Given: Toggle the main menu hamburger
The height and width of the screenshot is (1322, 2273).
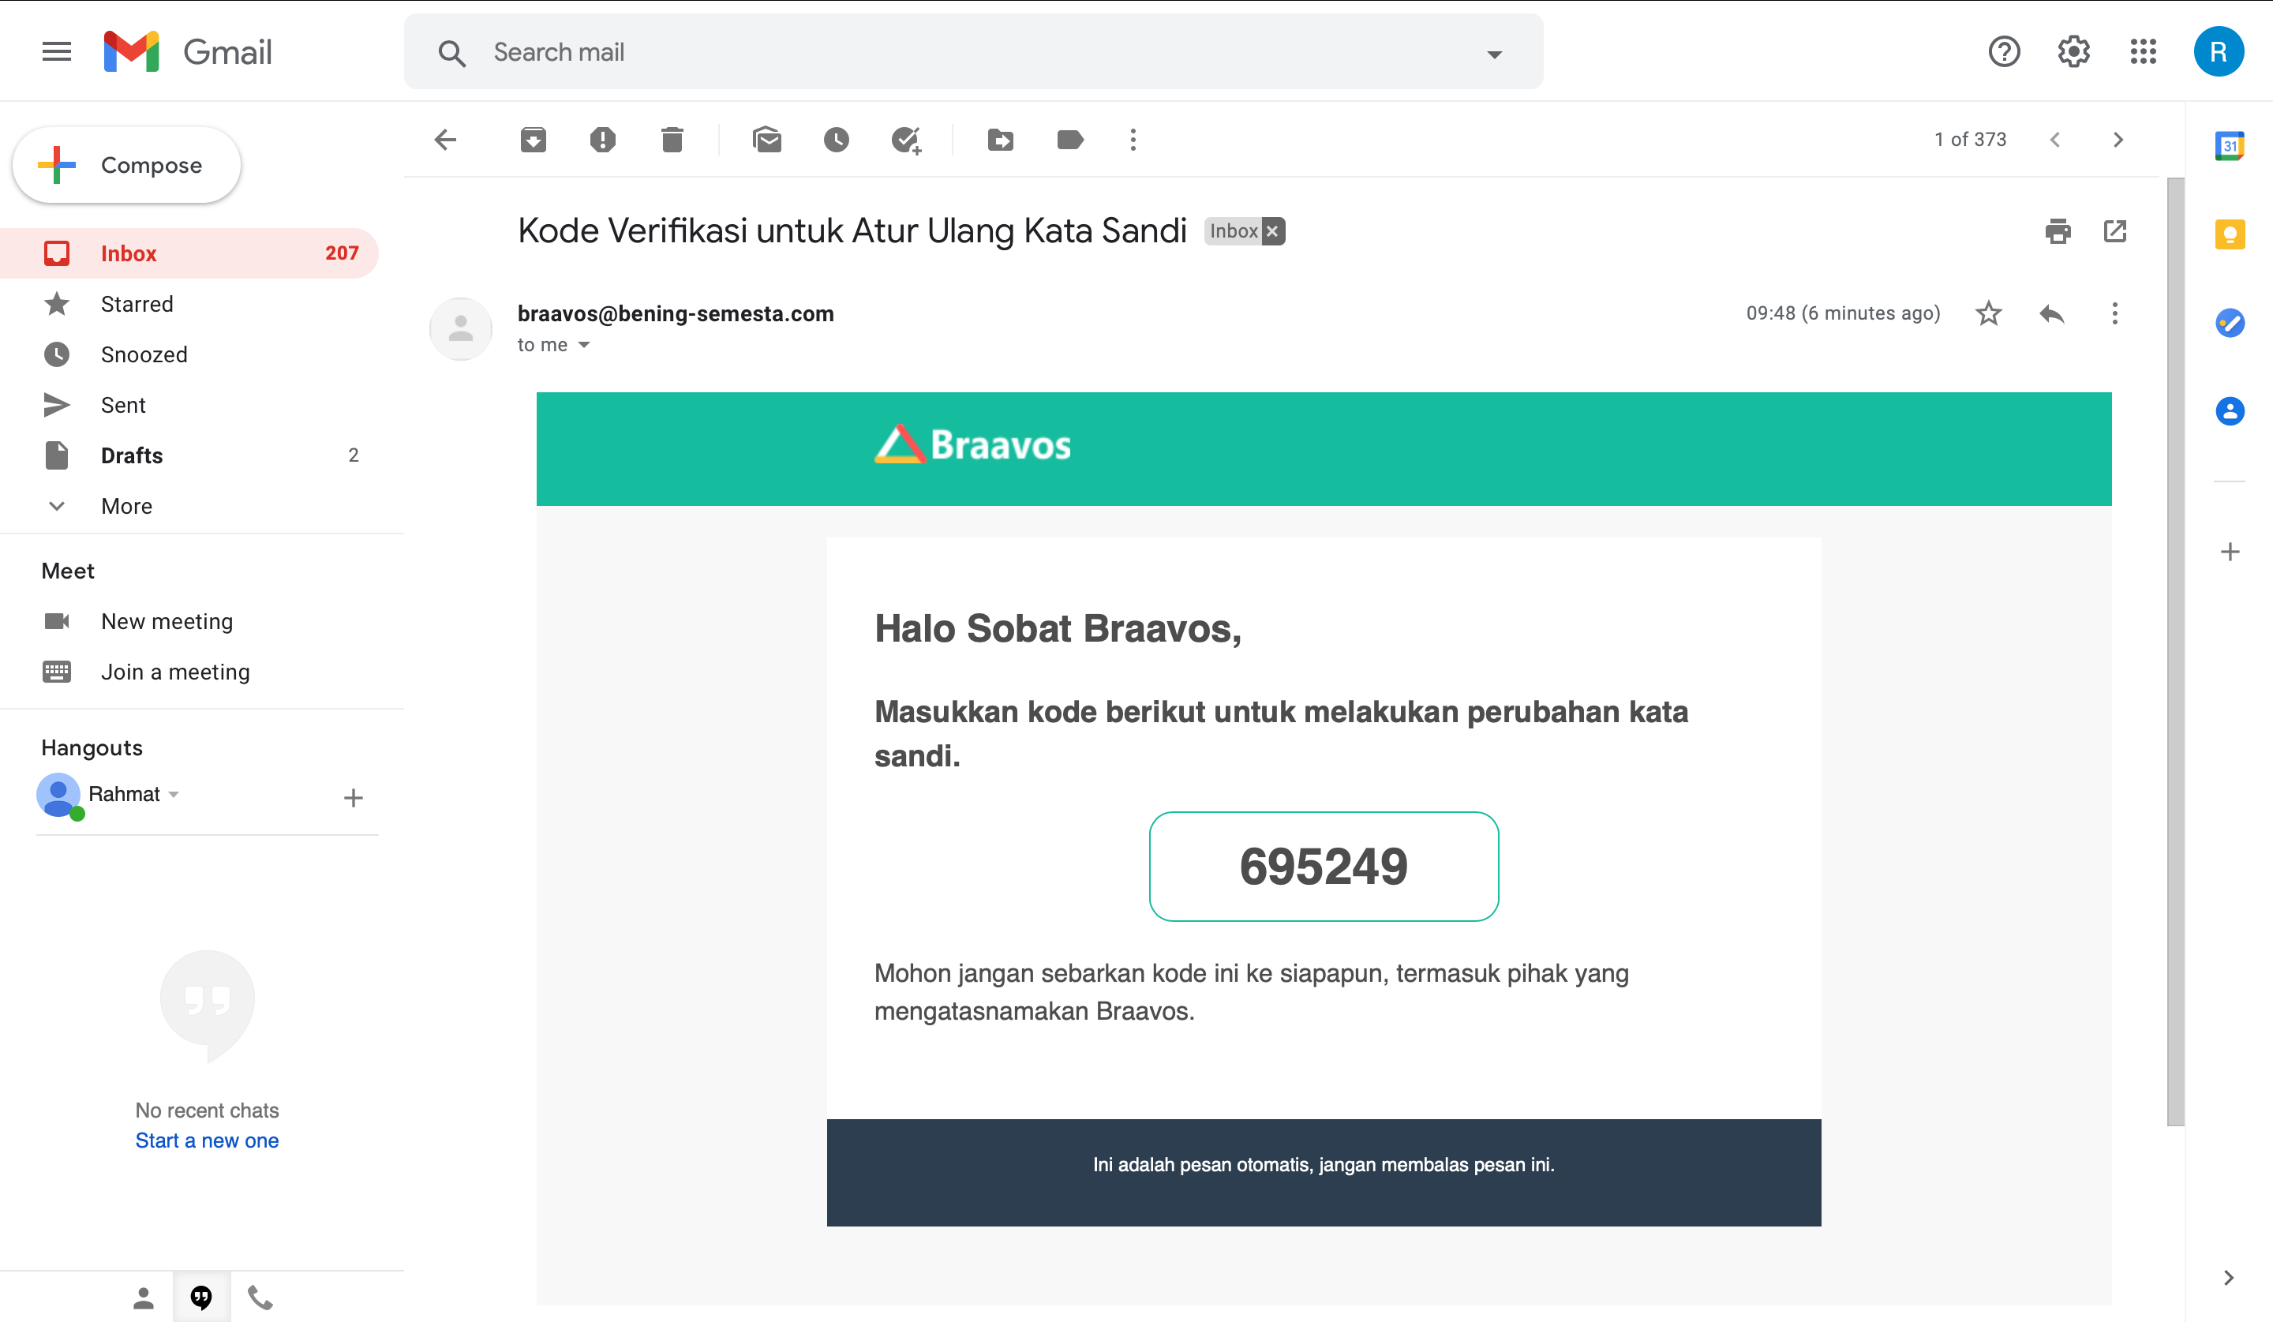Looking at the screenshot, I should pos(57,51).
